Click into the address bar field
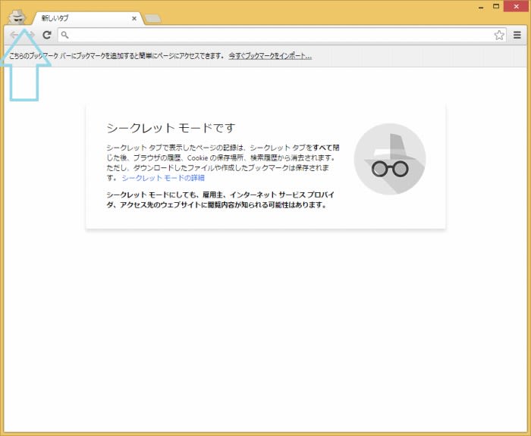 click(x=273, y=36)
